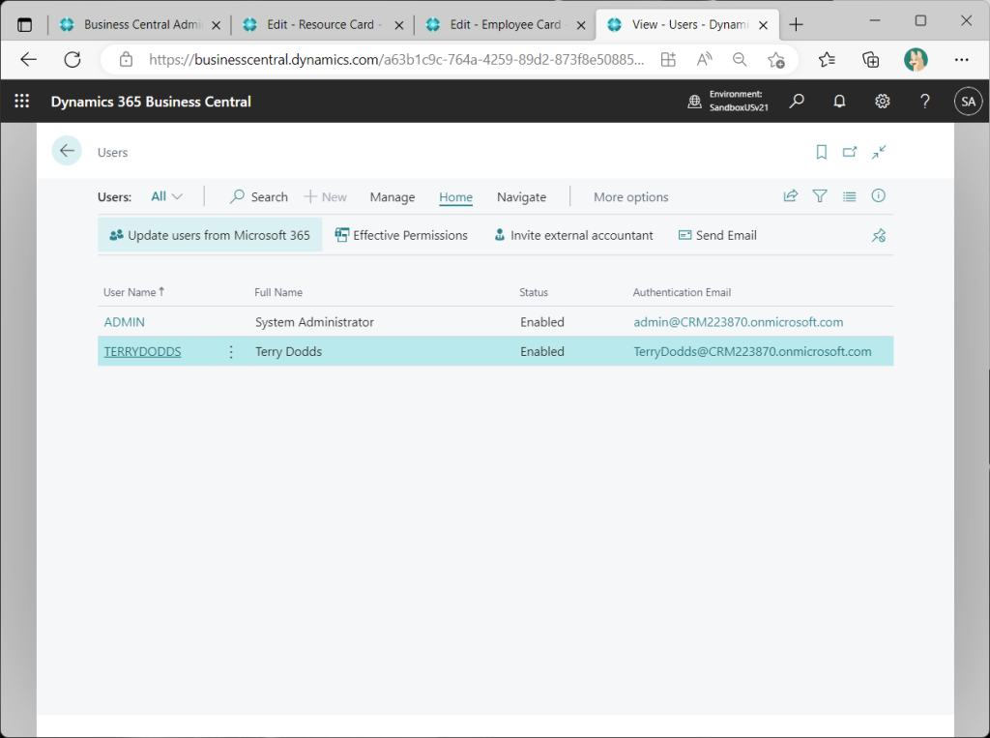Open the browser Read Aloud icon

click(x=704, y=60)
